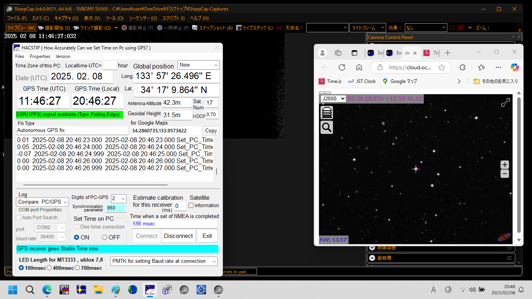Select 400msec LED length option
532x299 pixels.
[x=49, y=268]
